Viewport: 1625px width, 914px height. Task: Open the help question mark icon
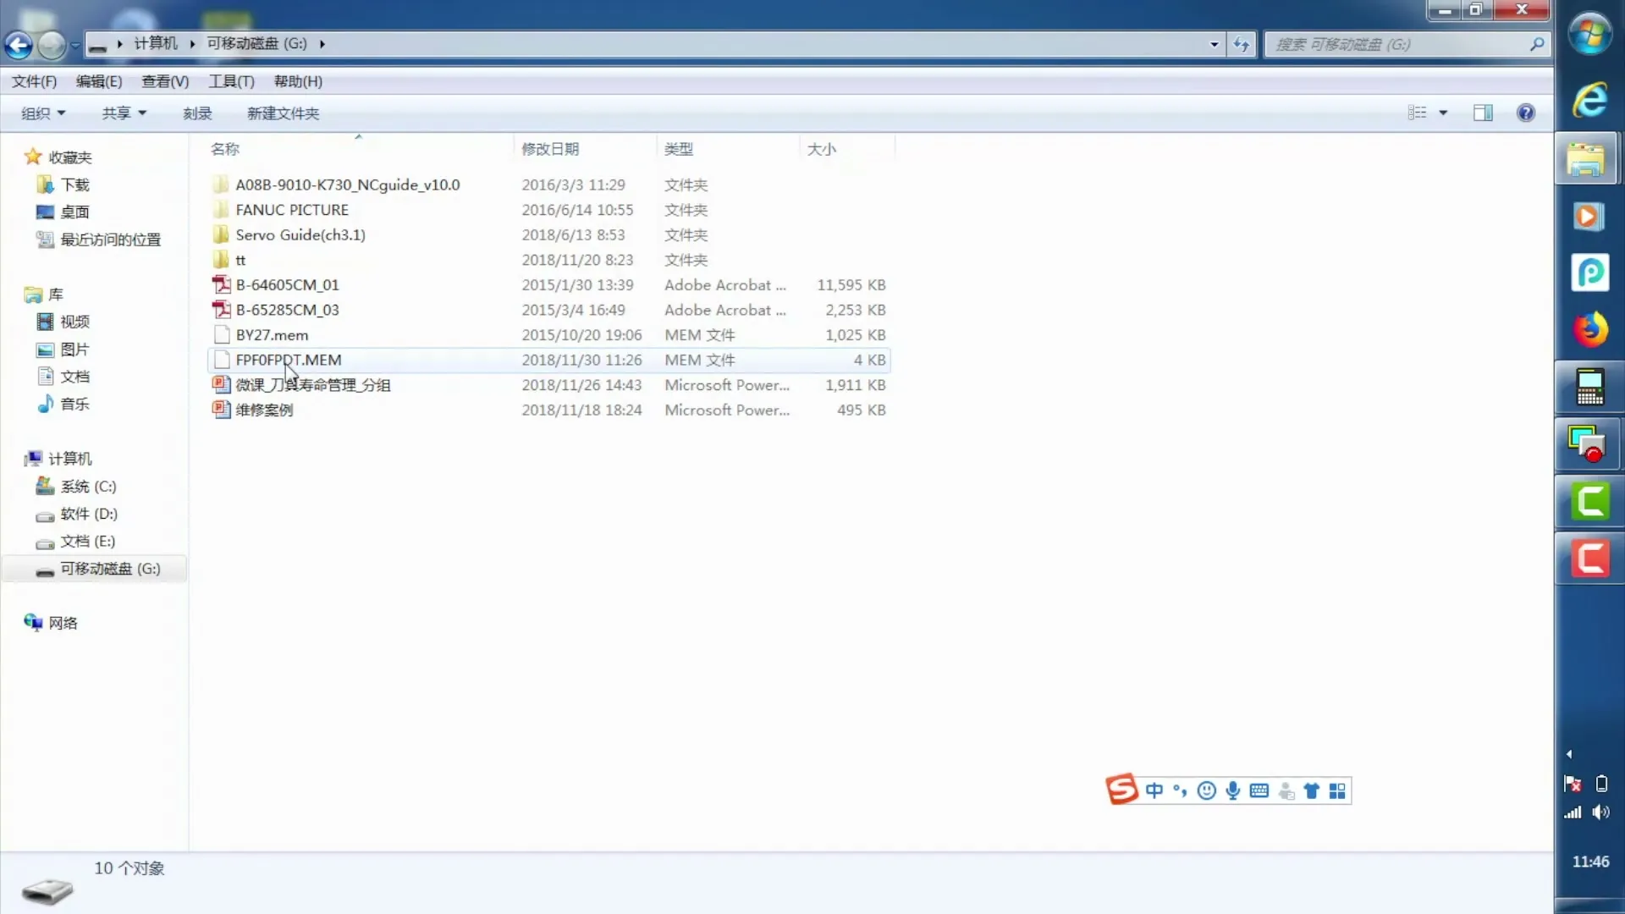1525,113
